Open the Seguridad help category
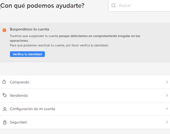170x134 pixels. (85, 122)
